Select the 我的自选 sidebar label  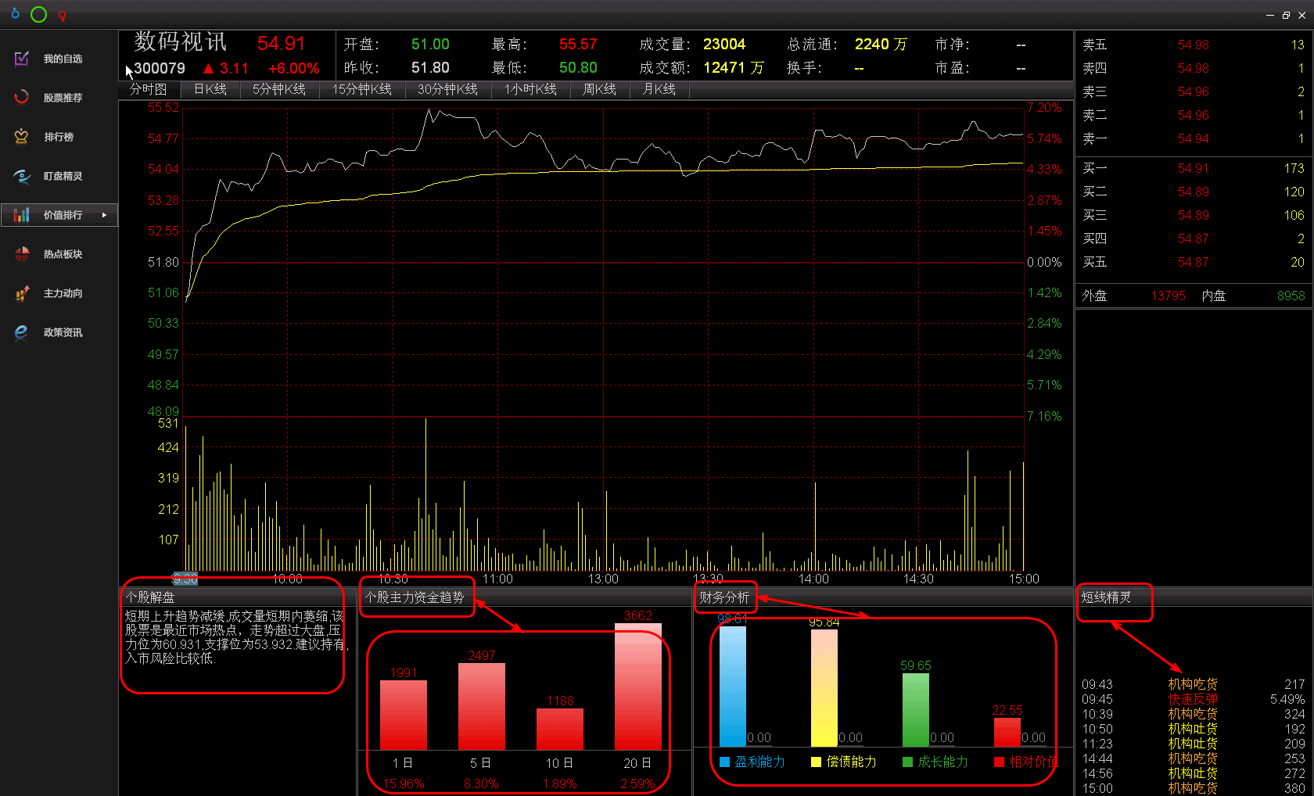(63, 59)
